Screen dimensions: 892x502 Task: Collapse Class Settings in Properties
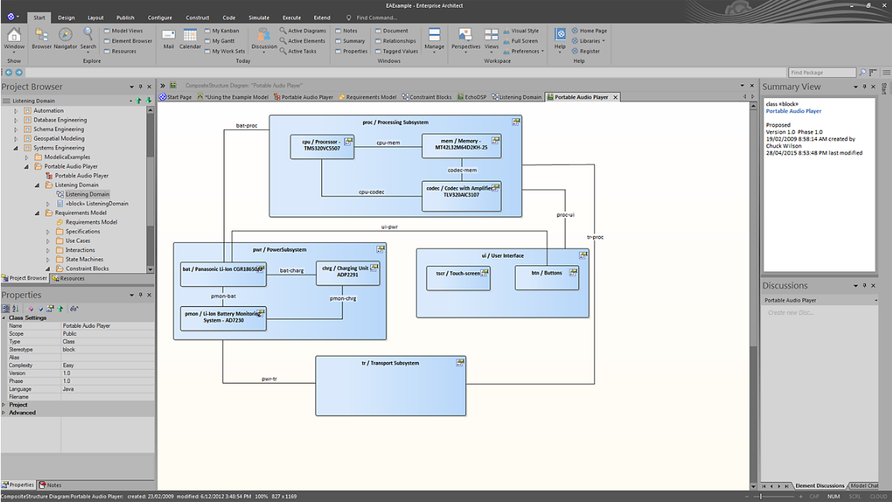[4, 318]
